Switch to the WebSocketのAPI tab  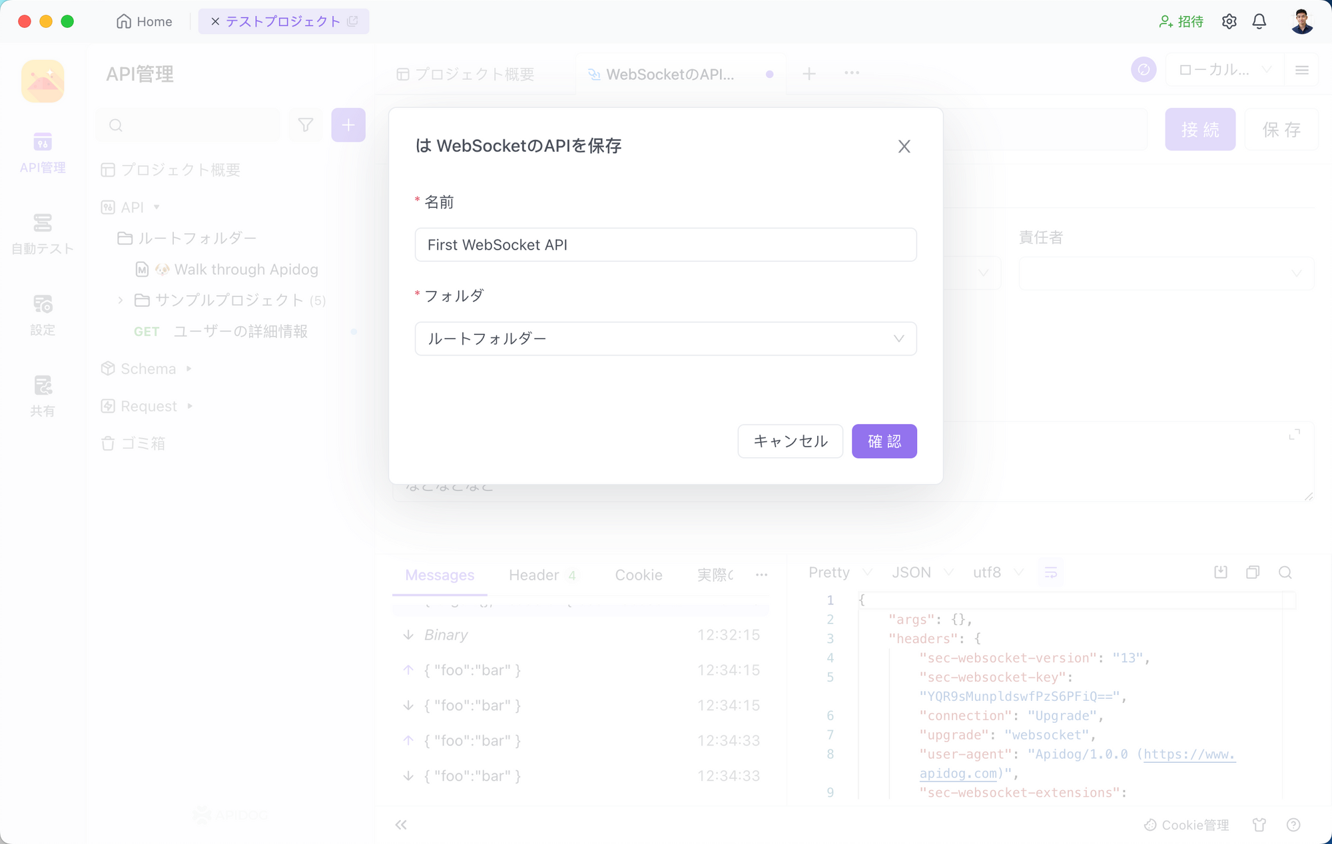[670, 75]
